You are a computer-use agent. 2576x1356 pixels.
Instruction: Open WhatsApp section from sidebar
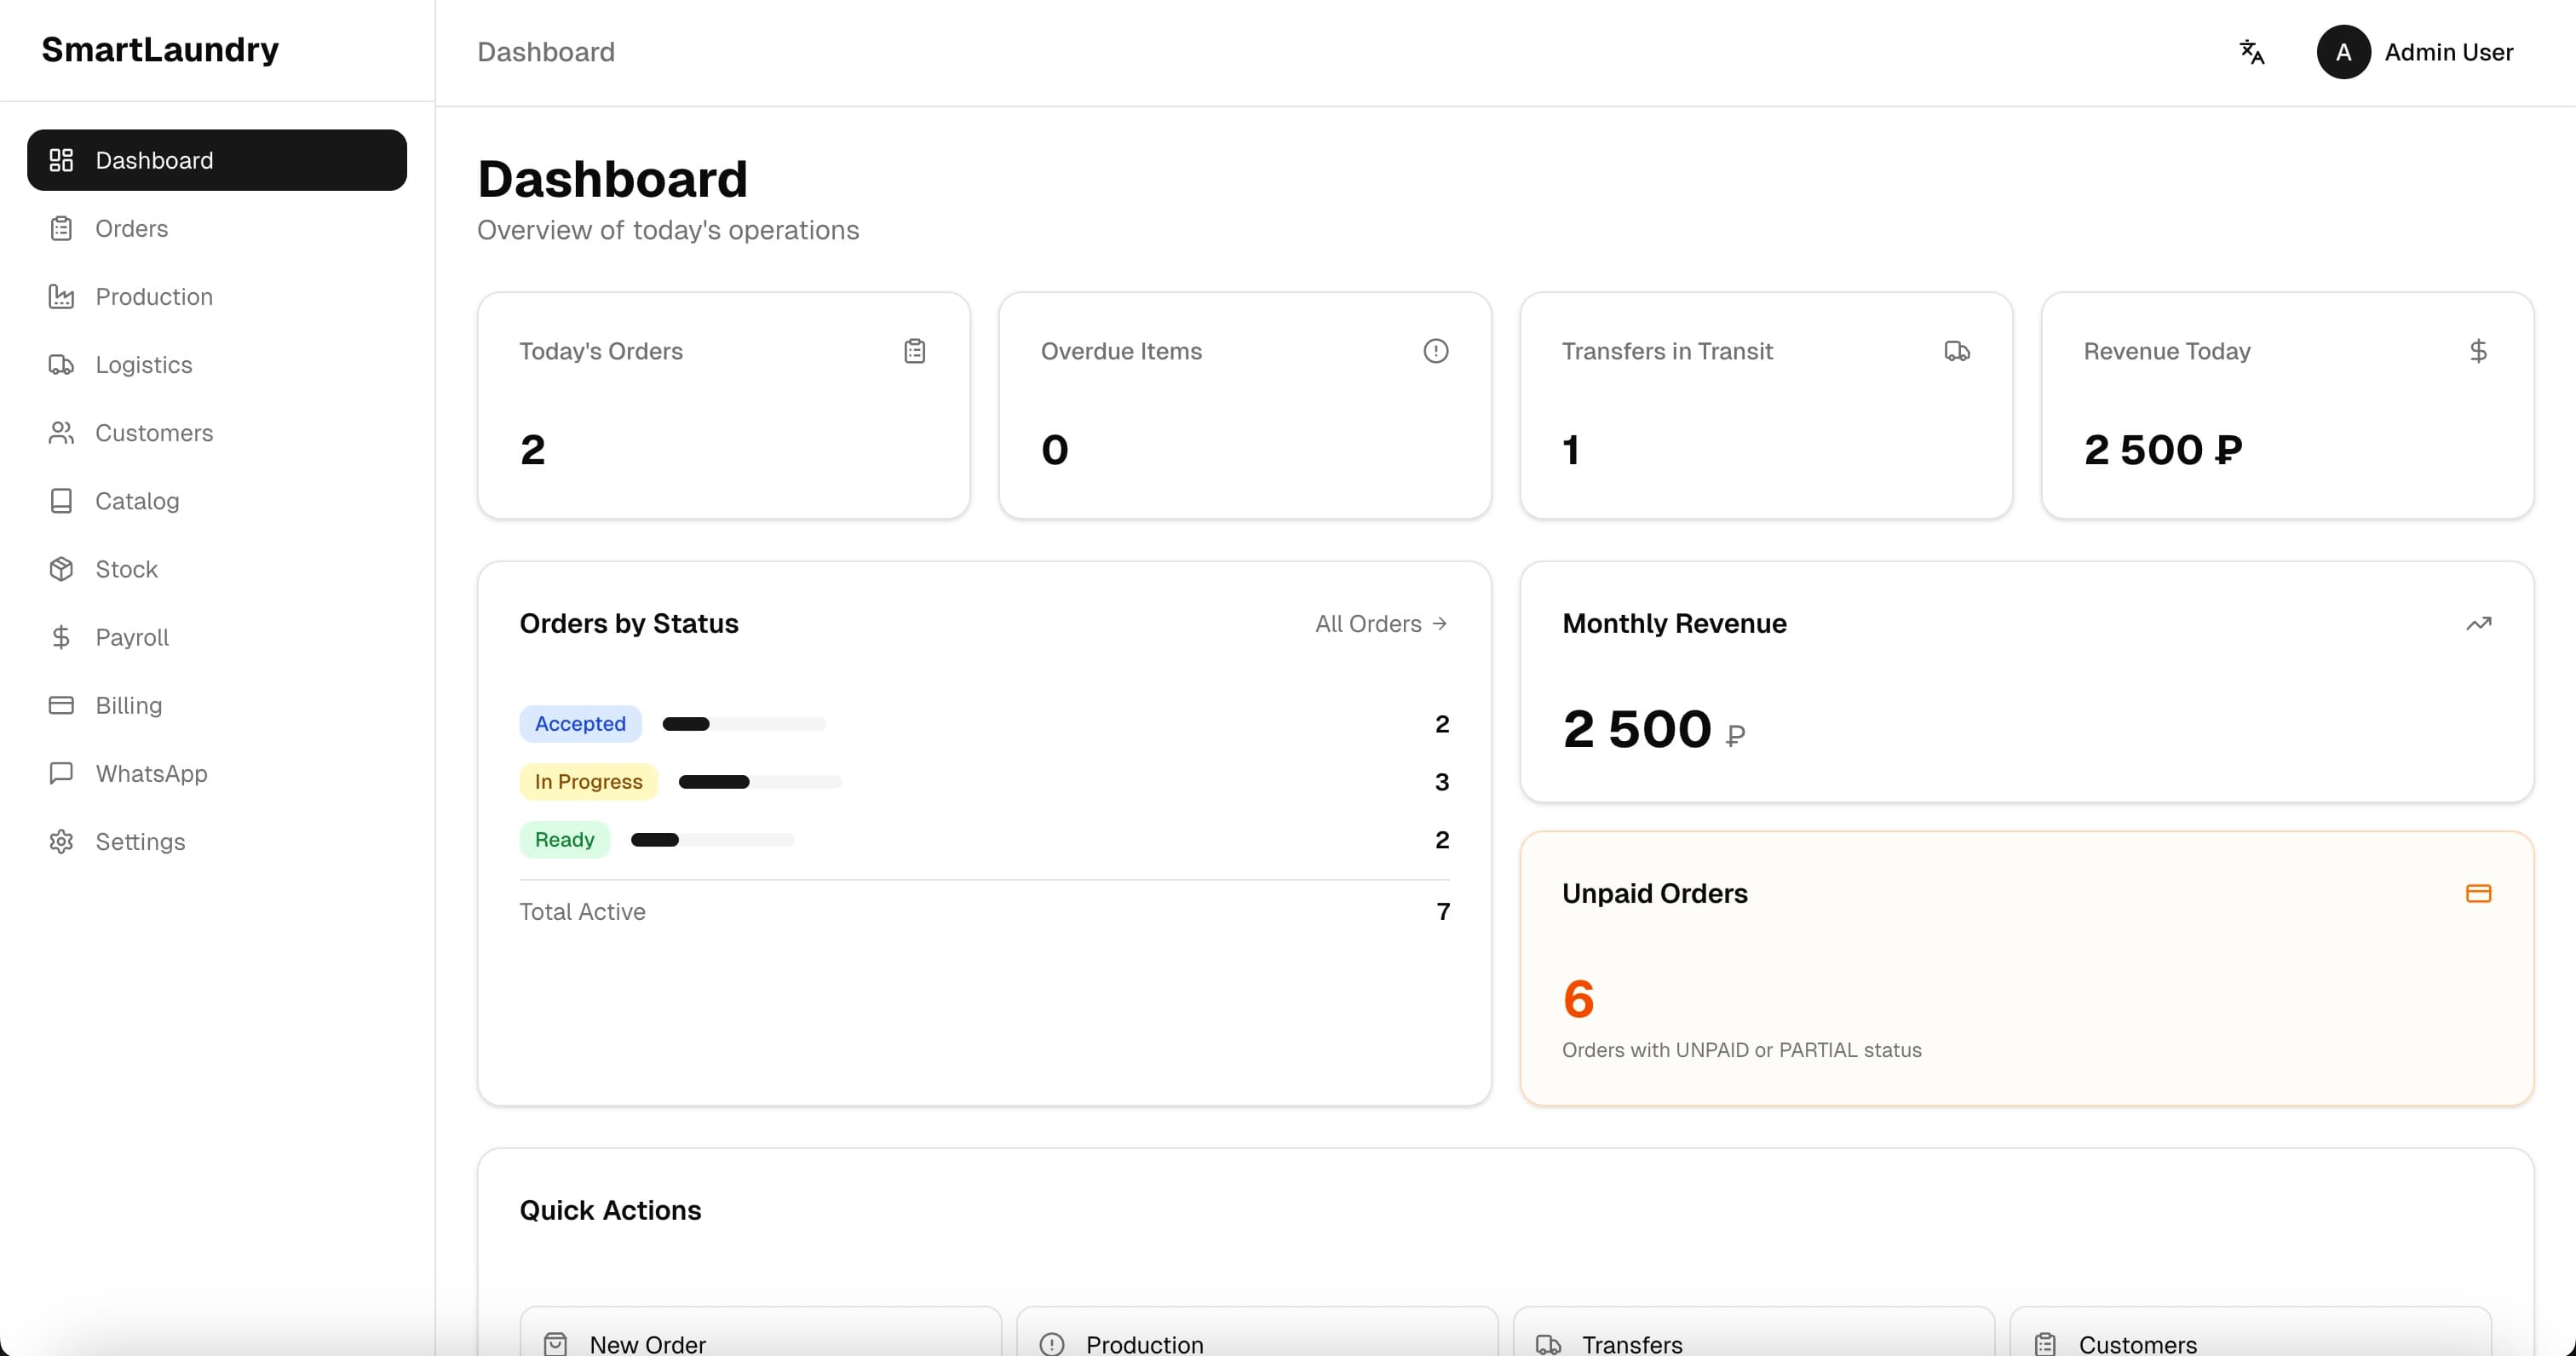(151, 773)
